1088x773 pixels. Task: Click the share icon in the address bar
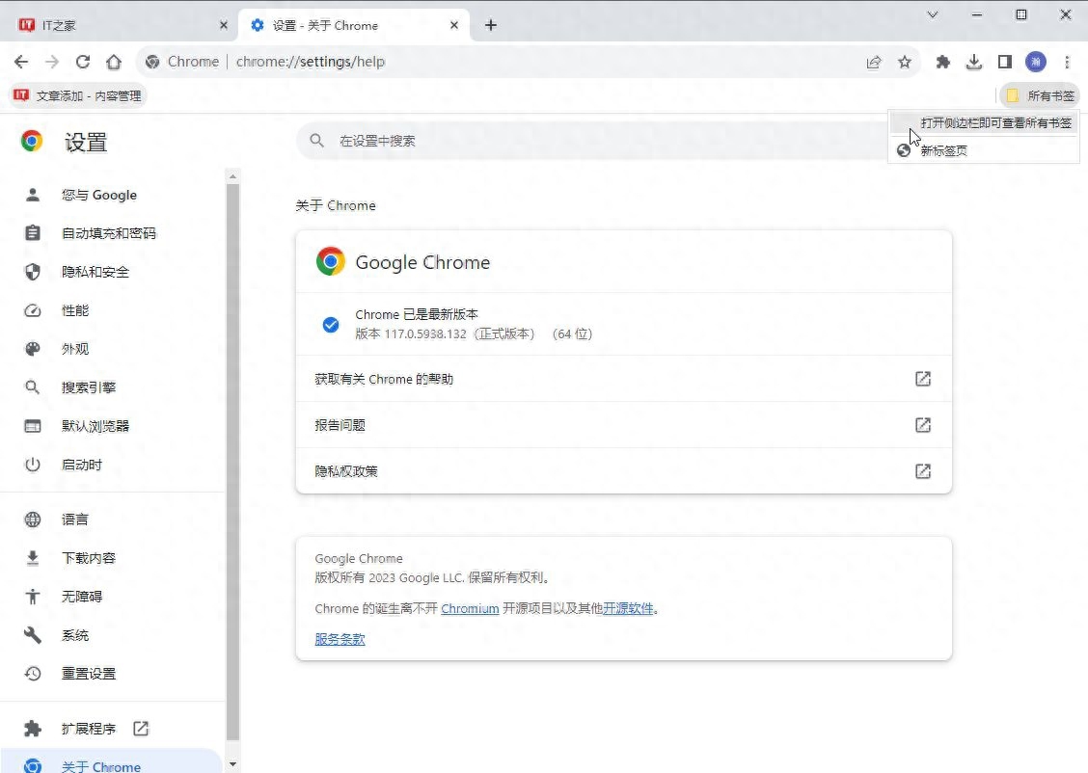(x=874, y=61)
